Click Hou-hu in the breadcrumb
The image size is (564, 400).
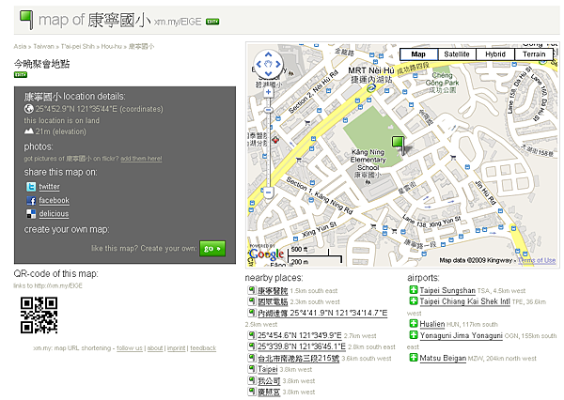point(111,46)
